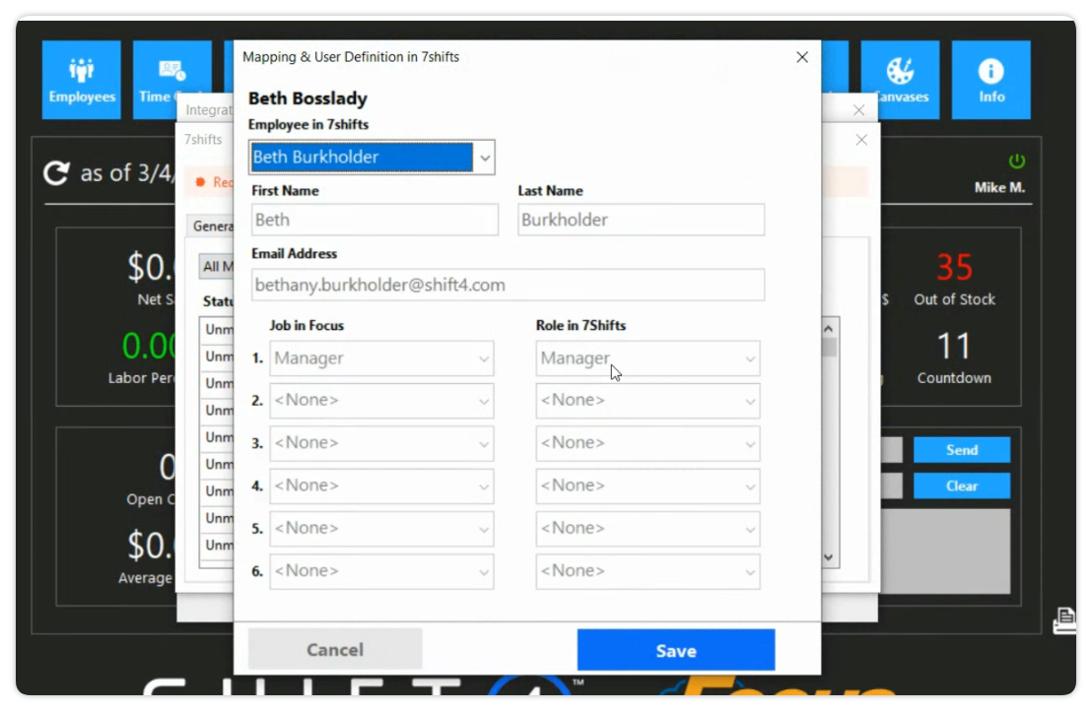Open the Canvases tile
The height and width of the screenshot is (711, 1092).
901,80
